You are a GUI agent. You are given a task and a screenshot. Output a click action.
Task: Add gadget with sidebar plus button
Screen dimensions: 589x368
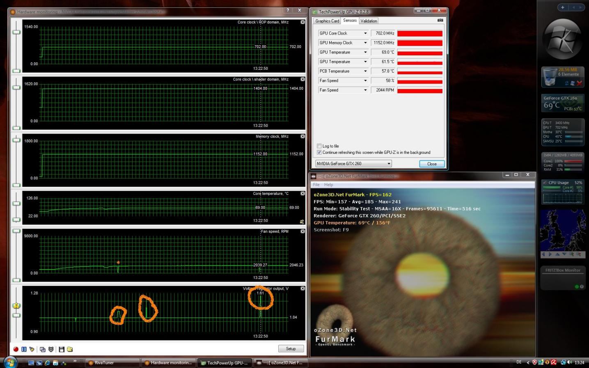pos(562,7)
